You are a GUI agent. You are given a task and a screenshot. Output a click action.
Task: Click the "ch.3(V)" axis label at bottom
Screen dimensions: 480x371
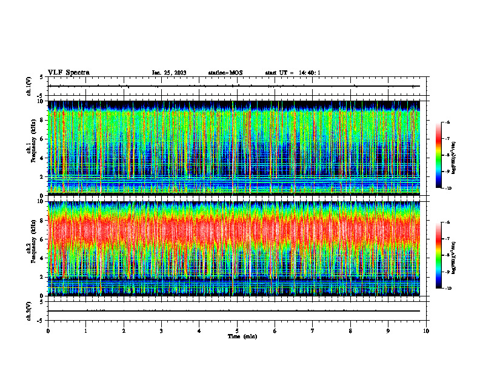point(29,311)
